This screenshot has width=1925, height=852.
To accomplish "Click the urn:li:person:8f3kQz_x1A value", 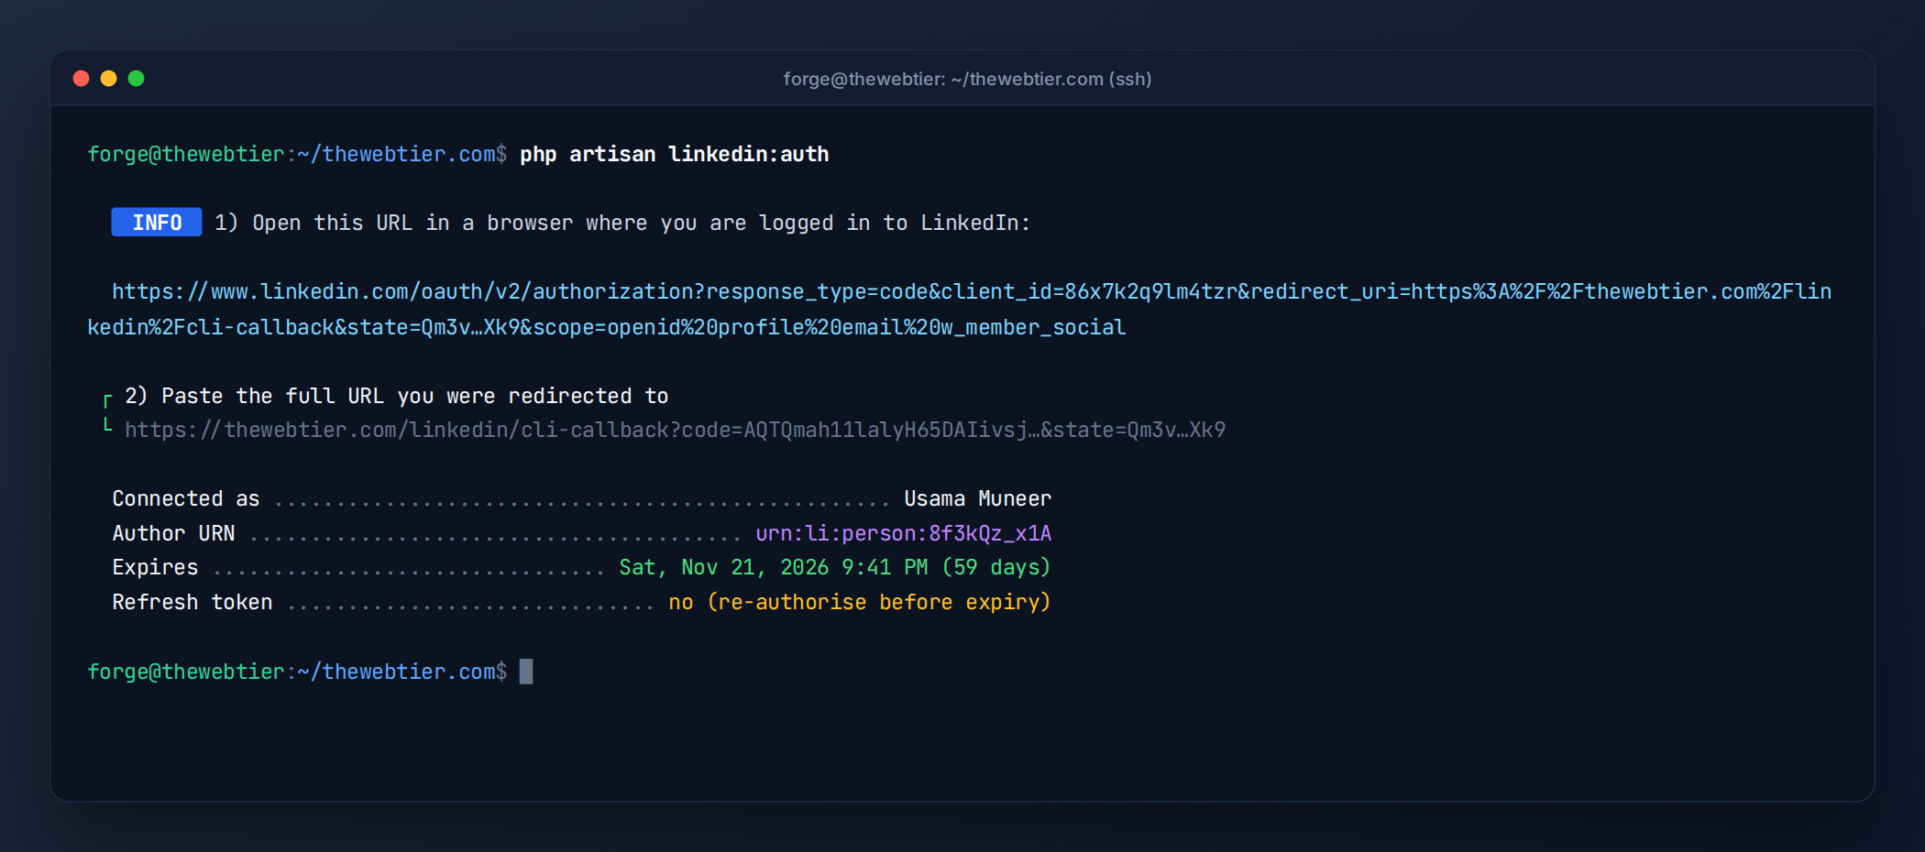I will tap(903, 533).
